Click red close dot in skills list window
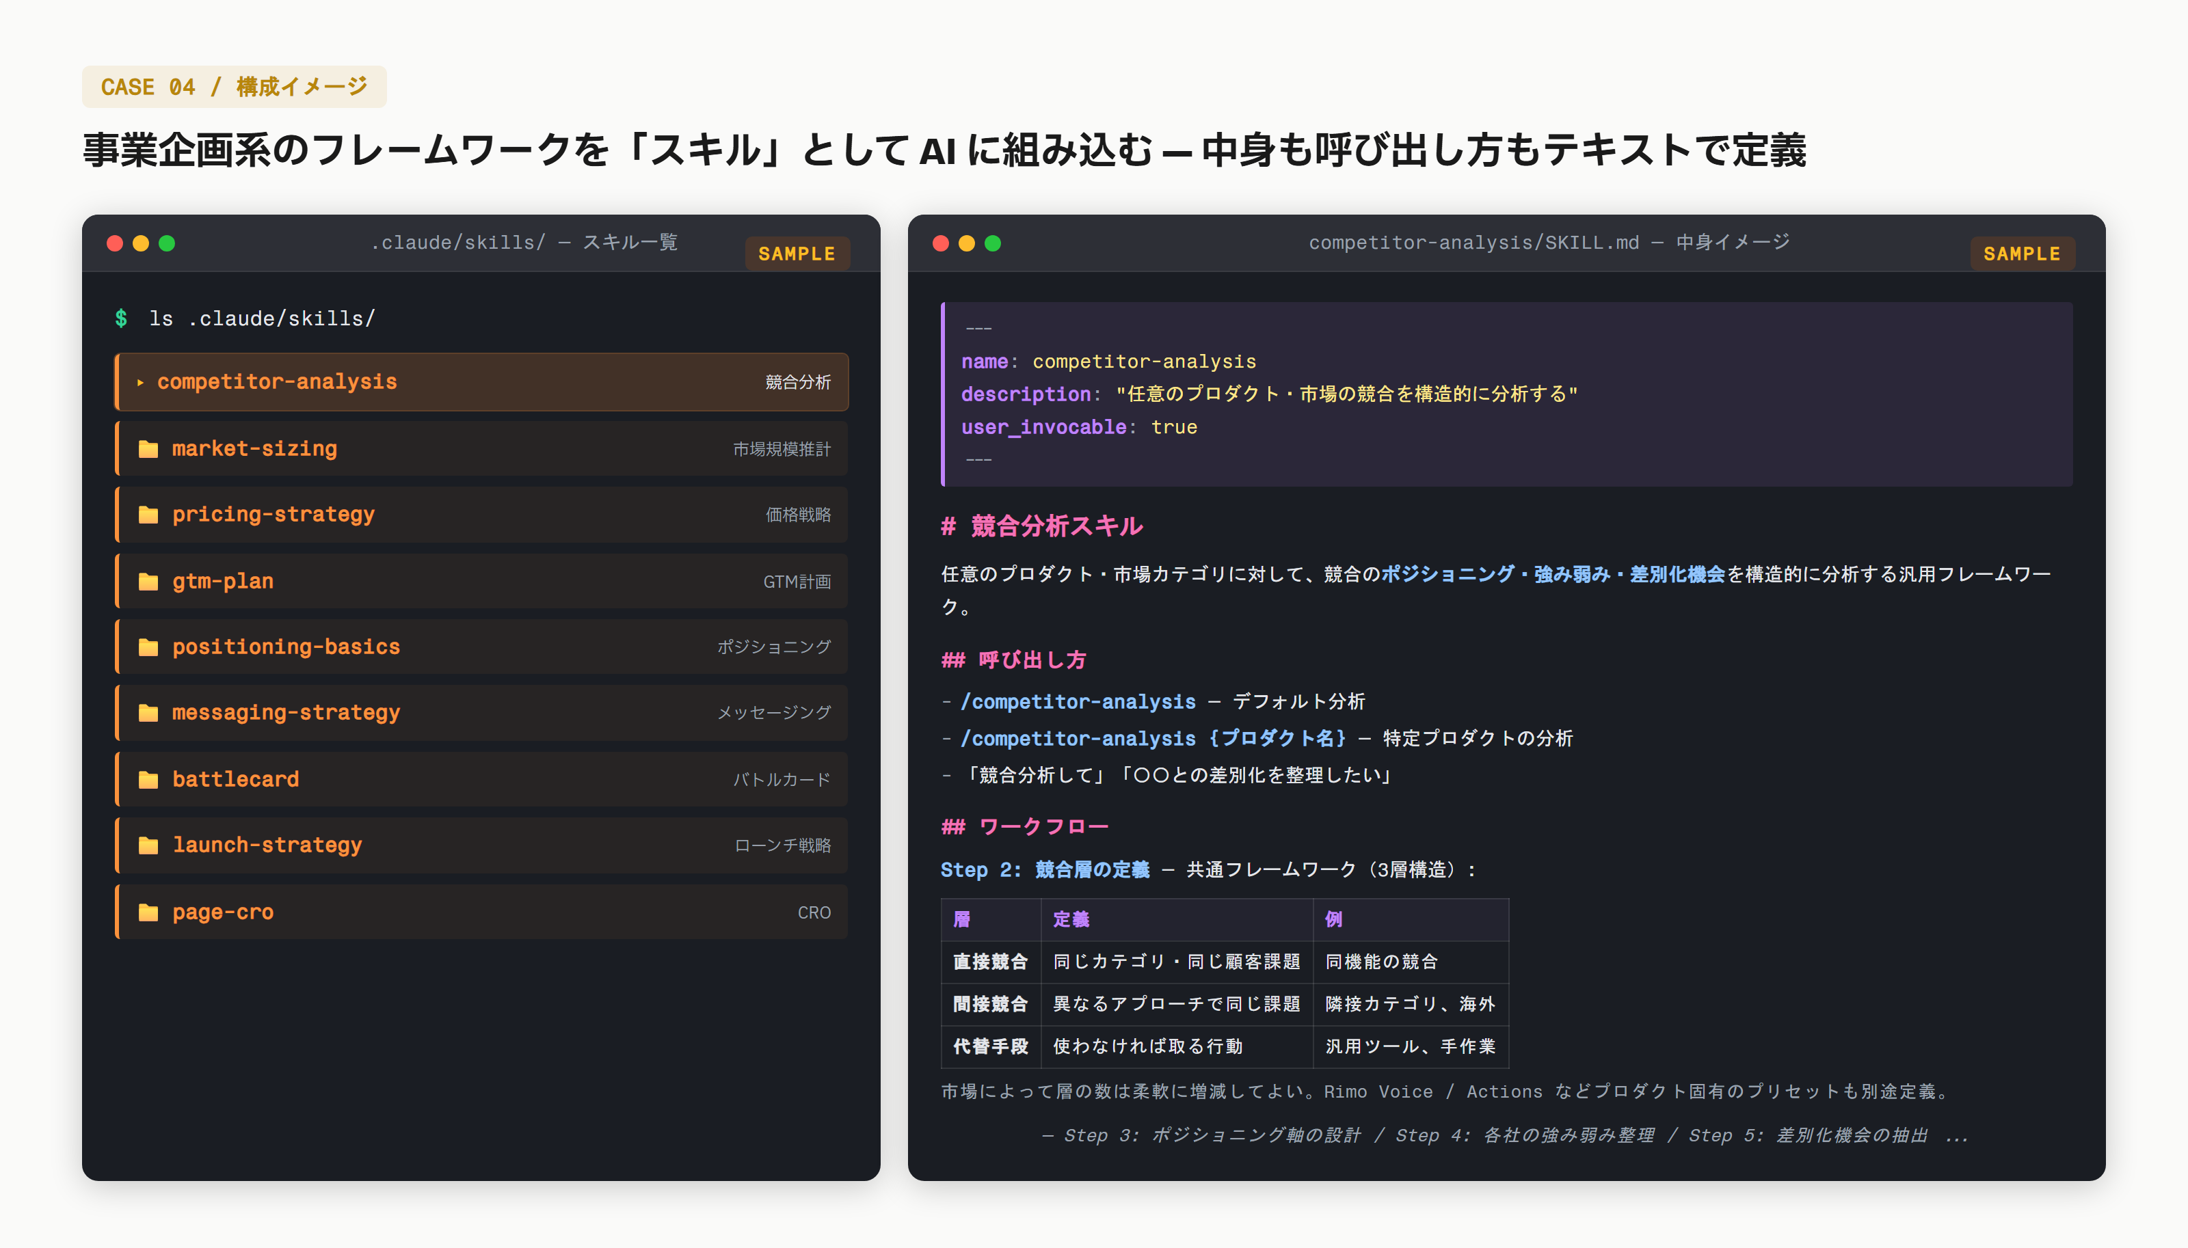 pyautogui.click(x=114, y=243)
